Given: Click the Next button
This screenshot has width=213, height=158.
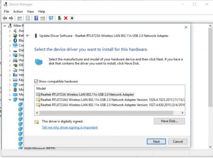Looking at the screenshot, I should pyautogui.click(x=156, y=141).
